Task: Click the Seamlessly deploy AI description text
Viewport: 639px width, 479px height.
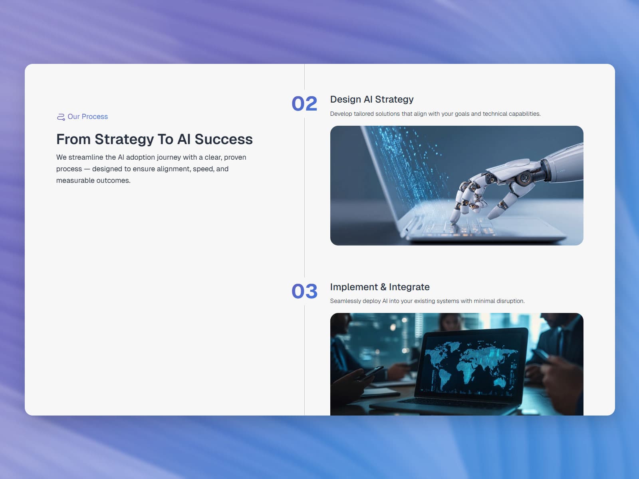Action: (x=427, y=301)
